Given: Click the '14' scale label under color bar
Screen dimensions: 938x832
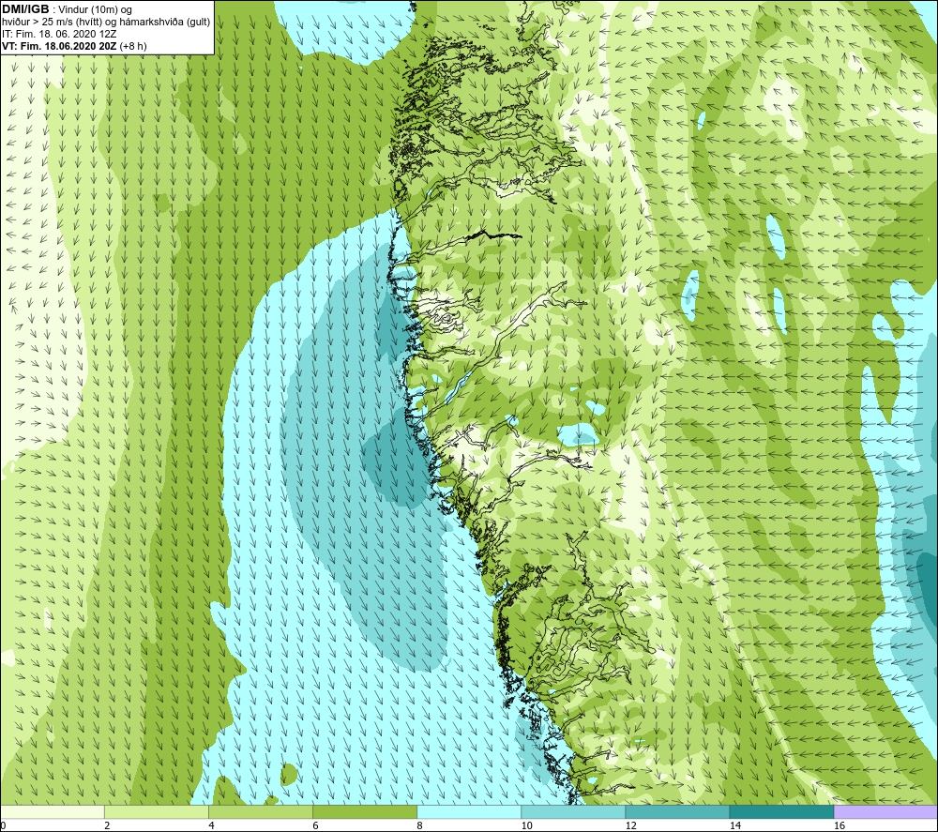Looking at the screenshot, I should 735,825.
